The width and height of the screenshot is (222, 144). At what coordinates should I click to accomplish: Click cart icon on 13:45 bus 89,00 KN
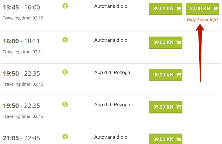(179, 9)
